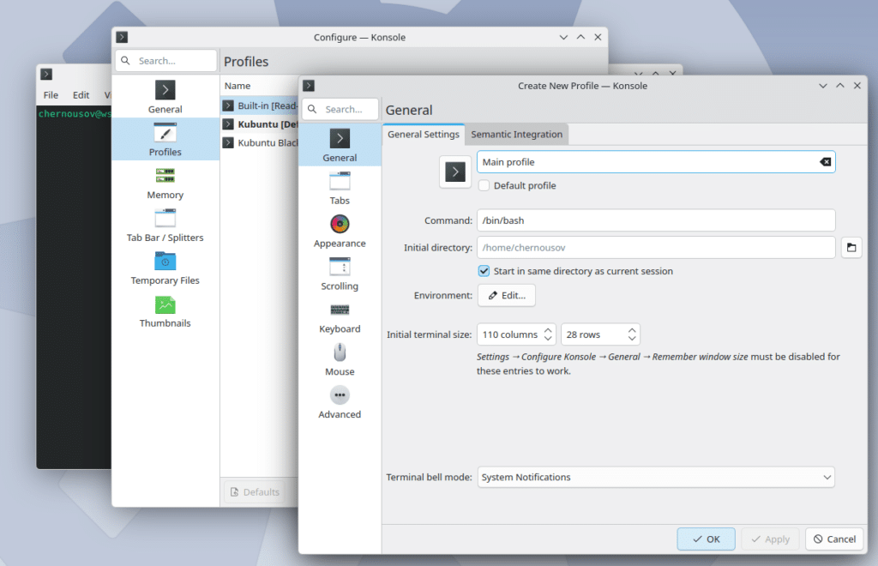Open the Keyboard settings page

click(x=340, y=316)
